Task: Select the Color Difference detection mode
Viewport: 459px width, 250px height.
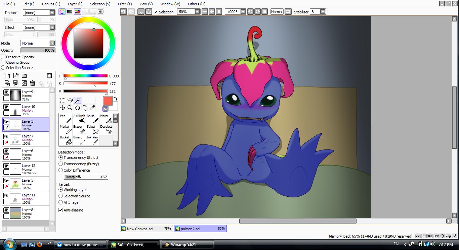Action: pyautogui.click(x=61, y=170)
